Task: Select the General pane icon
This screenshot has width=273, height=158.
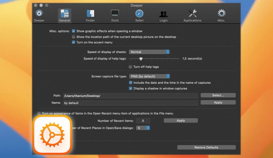Action: [64, 16]
